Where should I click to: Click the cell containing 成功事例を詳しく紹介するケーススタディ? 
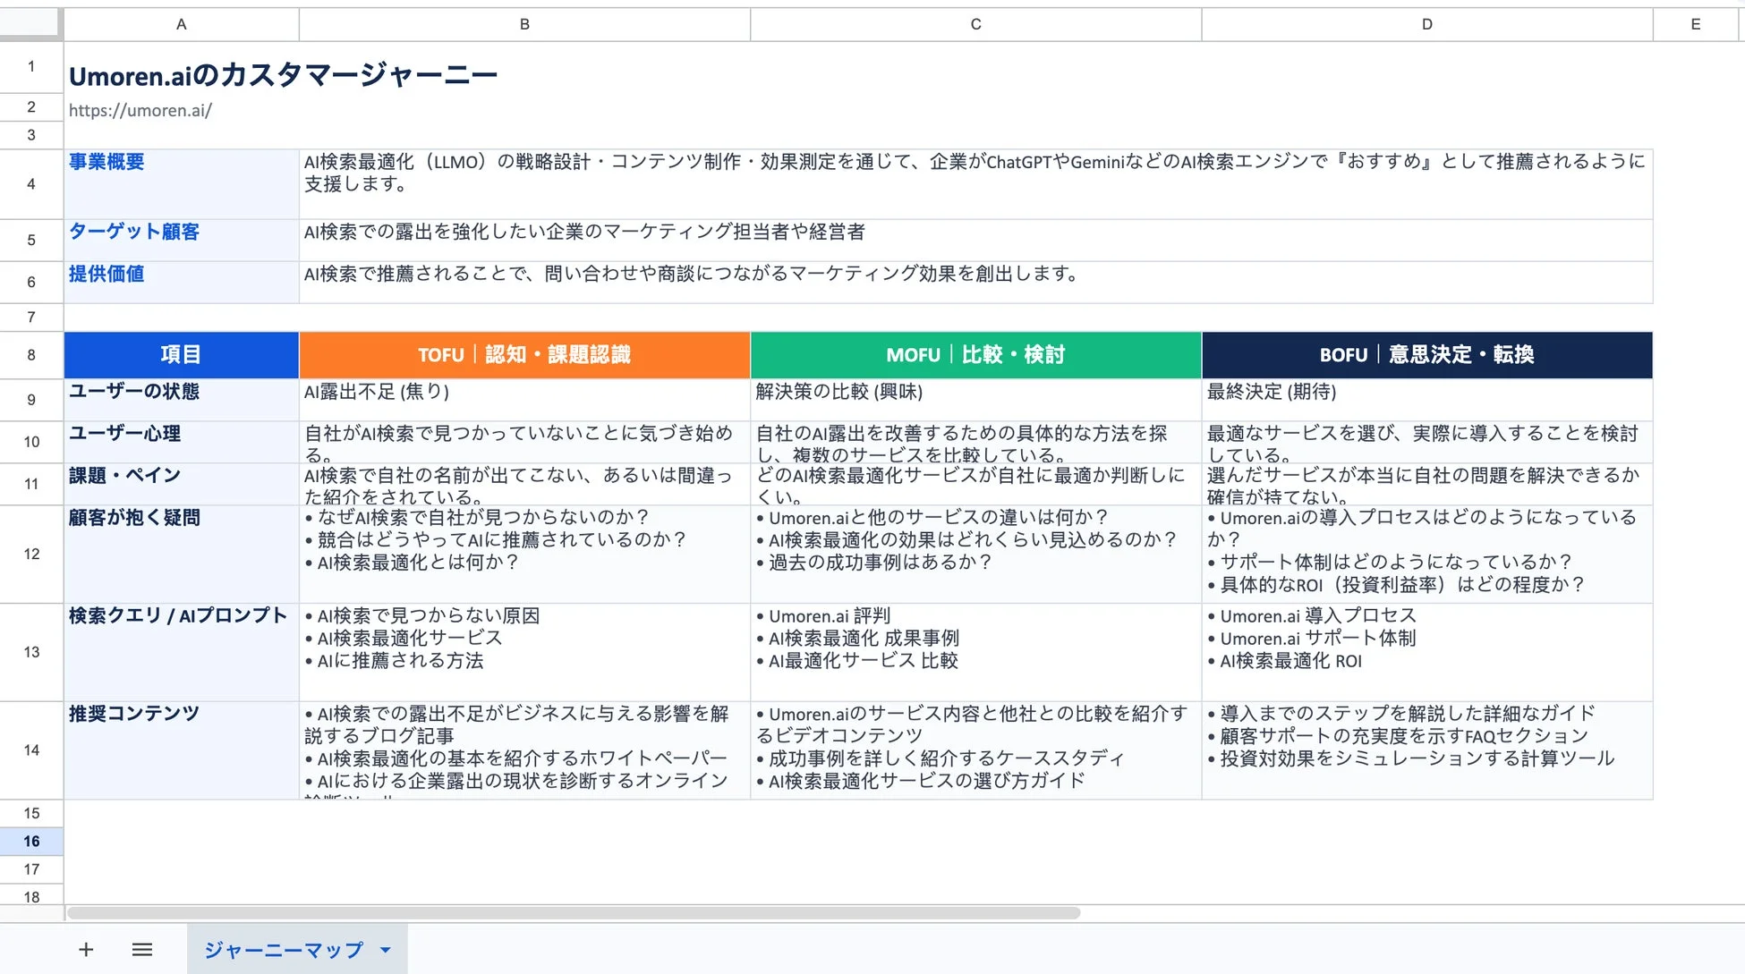click(975, 750)
